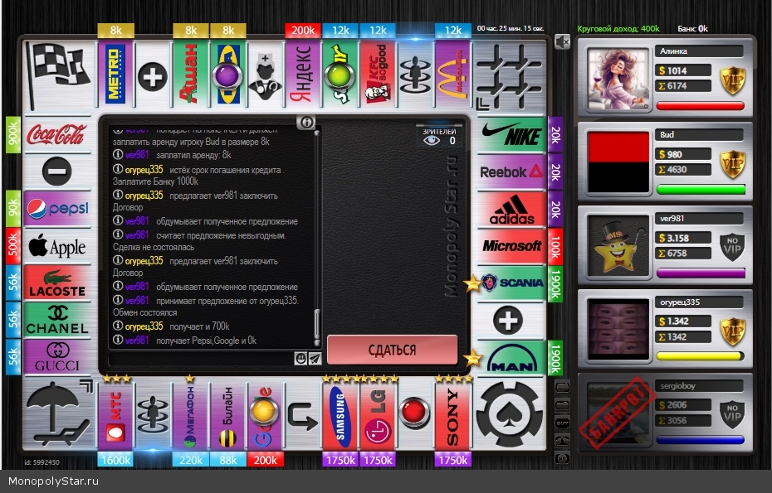Screen dimensions: 772x493
Task: Select the LACOSTE property cell
Action: click(57, 283)
